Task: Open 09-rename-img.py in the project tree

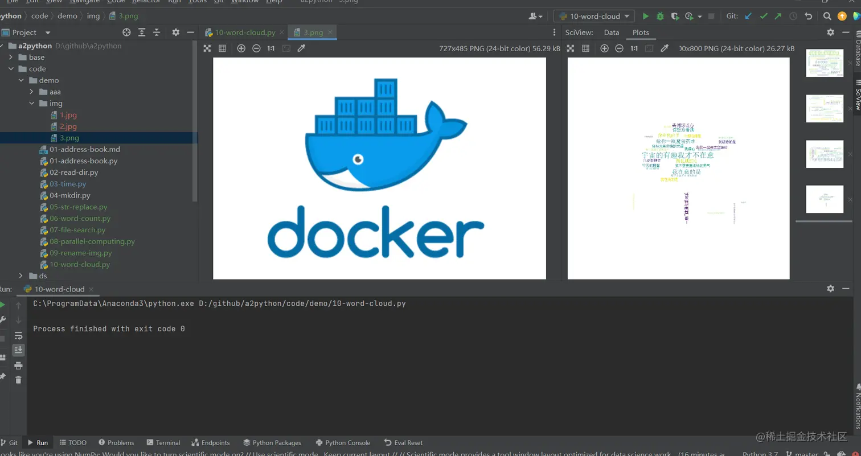Action: 80,253
